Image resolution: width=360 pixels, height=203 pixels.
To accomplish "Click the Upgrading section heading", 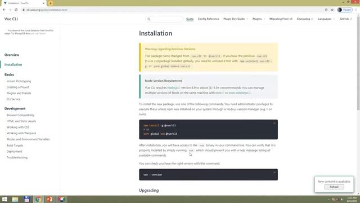I will [148, 191].
